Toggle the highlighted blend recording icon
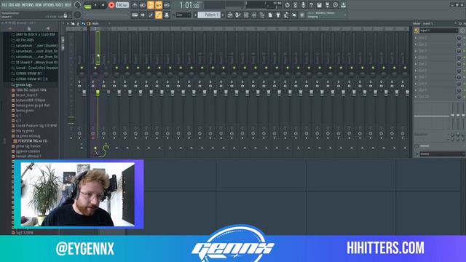 [x=159, y=5]
